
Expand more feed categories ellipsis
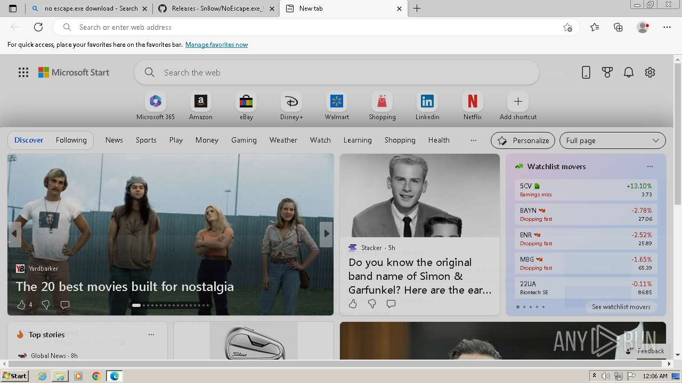click(474, 140)
